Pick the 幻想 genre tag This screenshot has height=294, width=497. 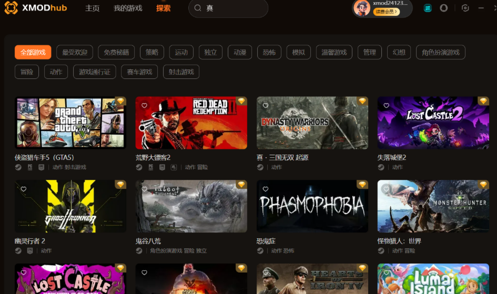(x=399, y=52)
